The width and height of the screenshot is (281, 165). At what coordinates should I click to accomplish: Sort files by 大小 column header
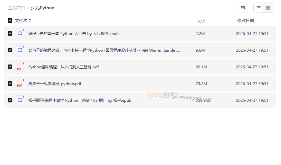(201, 21)
